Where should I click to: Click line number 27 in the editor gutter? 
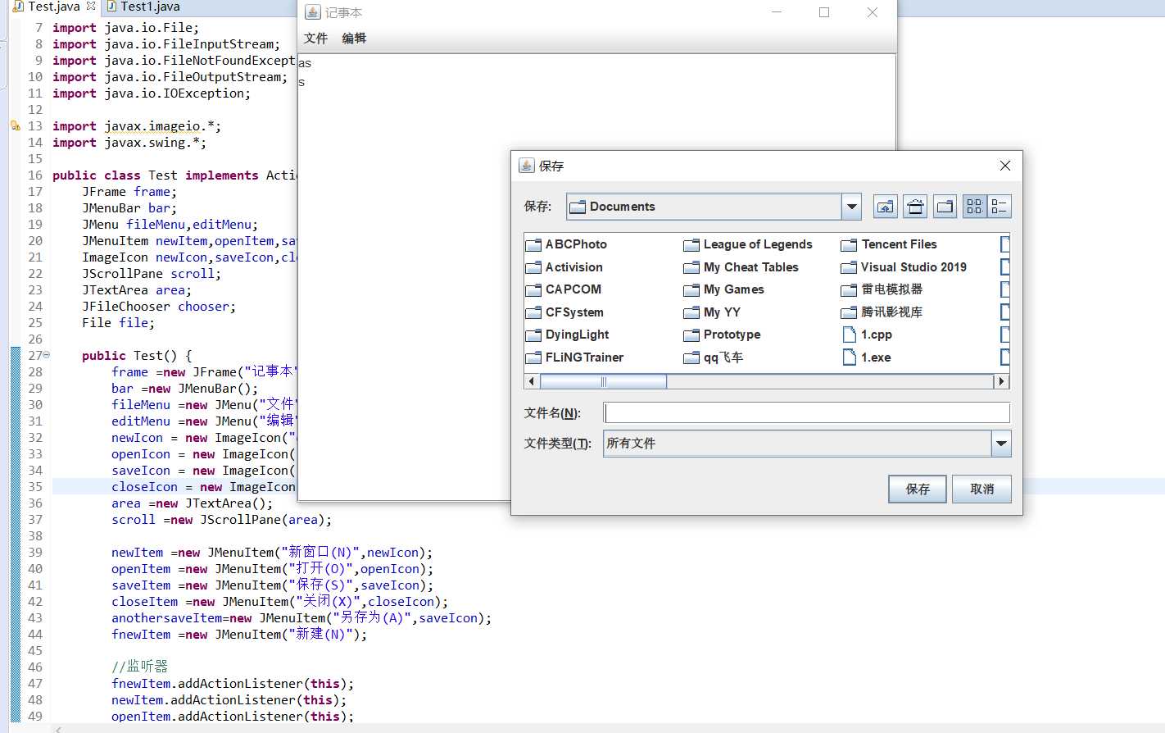(34, 355)
